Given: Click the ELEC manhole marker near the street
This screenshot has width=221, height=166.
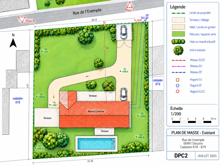Looking at the screenshot, I should point(138,23).
